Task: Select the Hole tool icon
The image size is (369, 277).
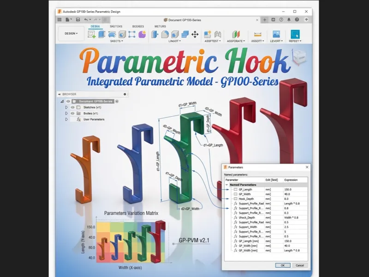Action: [122, 34]
